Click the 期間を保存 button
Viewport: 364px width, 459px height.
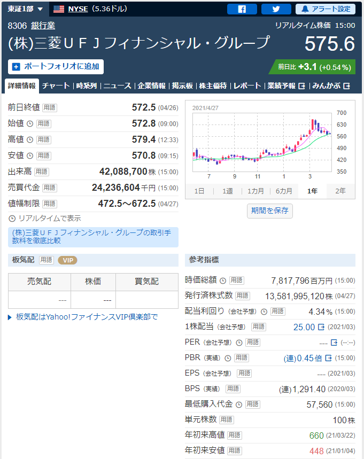[x=270, y=211]
